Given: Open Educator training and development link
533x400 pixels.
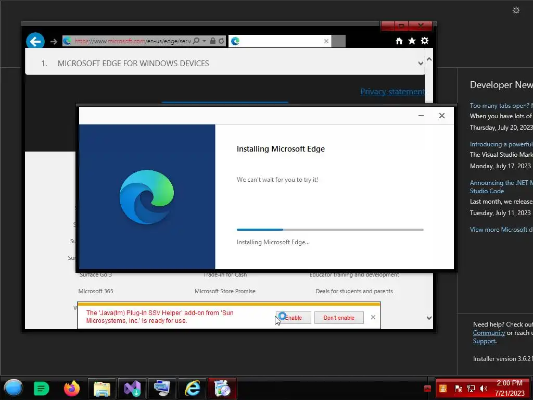Looking at the screenshot, I should pyautogui.click(x=354, y=274).
